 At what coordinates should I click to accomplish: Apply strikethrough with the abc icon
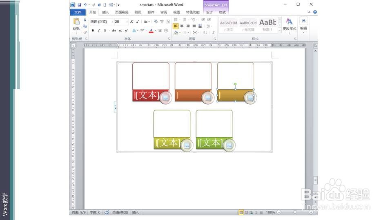[x=114, y=31]
